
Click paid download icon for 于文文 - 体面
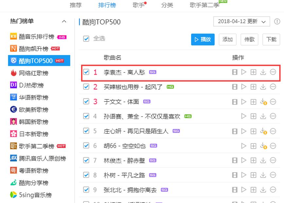click(263, 102)
